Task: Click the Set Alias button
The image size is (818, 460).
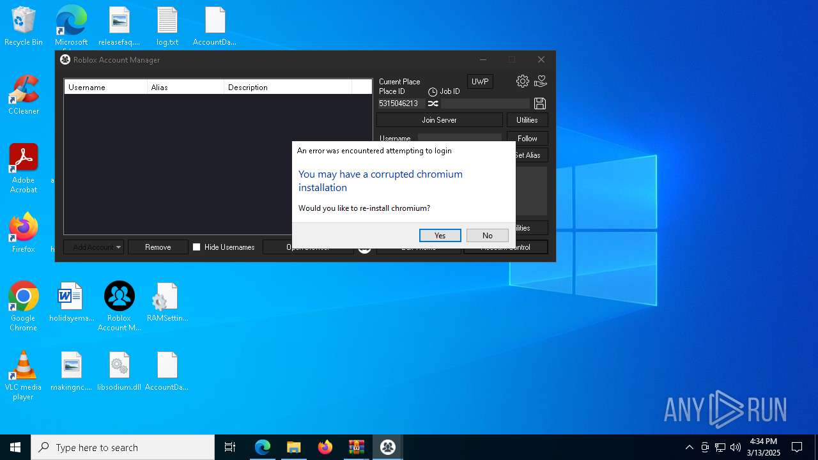Action: (531, 155)
